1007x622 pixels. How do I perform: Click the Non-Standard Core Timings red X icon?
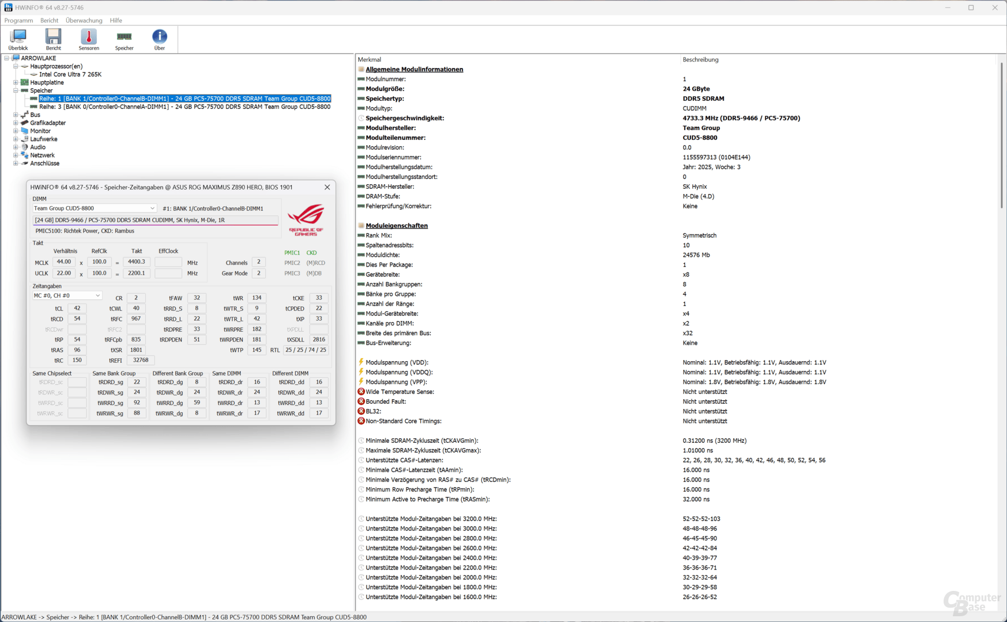(361, 421)
